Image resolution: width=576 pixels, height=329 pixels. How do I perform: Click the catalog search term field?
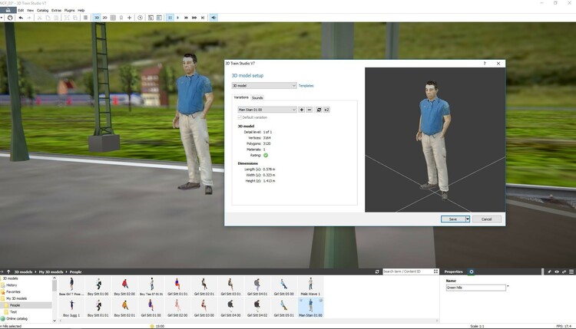coord(407,271)
